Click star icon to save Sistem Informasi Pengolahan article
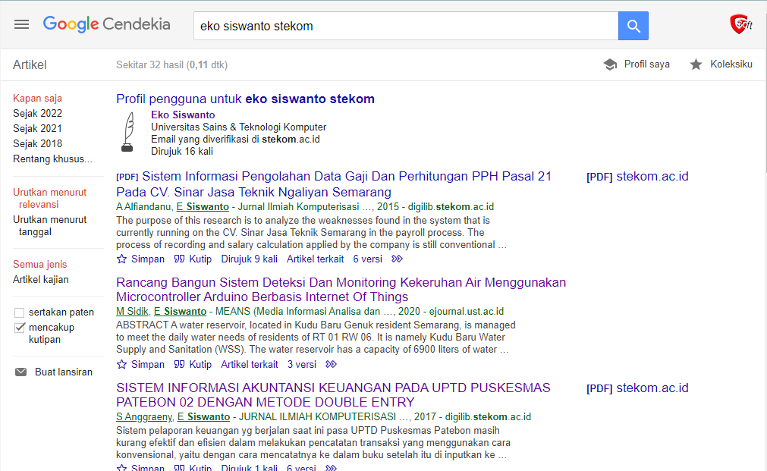767x471 pixels. click(x=122, y=259)
